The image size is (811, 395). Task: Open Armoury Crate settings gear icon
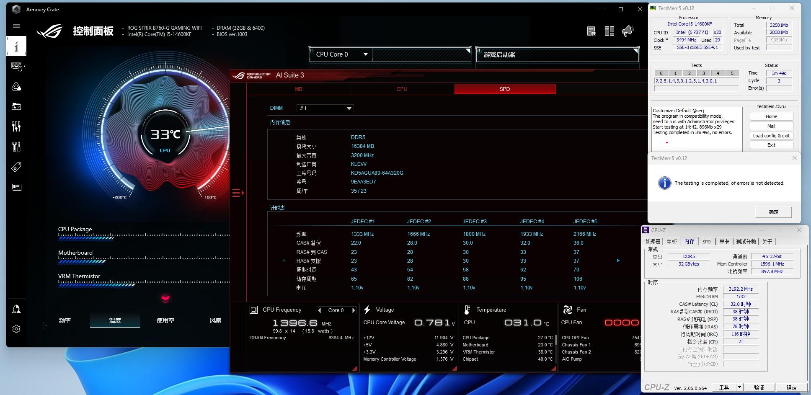tap(16, 329)
